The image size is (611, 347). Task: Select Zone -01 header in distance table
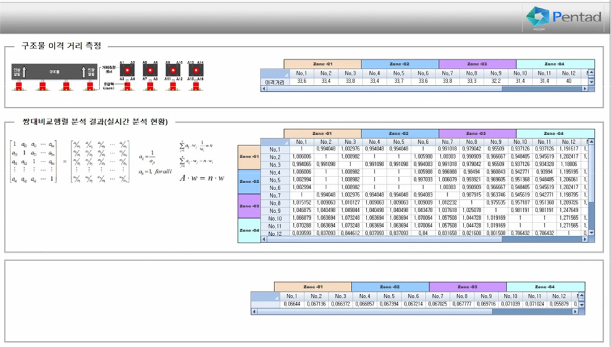tap(322, 64)
